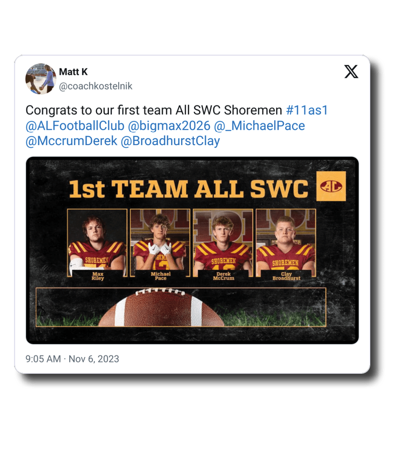Click the Nov 6, 2023 date text

click(94, 359)
